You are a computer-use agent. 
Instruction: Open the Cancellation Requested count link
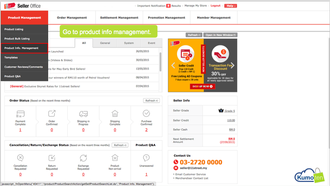(x=20, y=174)
